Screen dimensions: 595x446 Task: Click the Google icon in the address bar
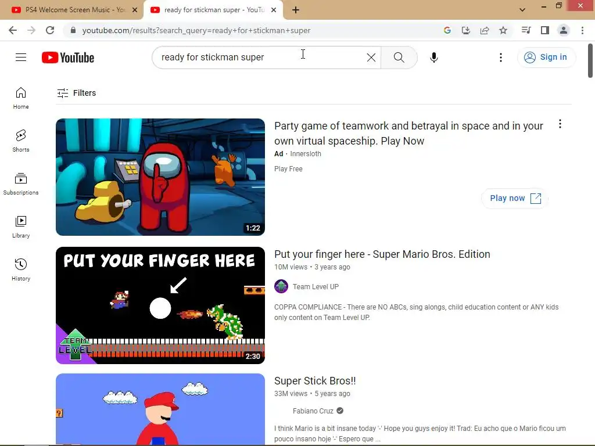[x=447, y=30]
